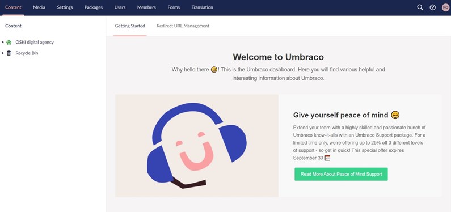Switch to Redirect URL Management tab
The height and width of the screenshot is (212, 451).
[183, 26]
